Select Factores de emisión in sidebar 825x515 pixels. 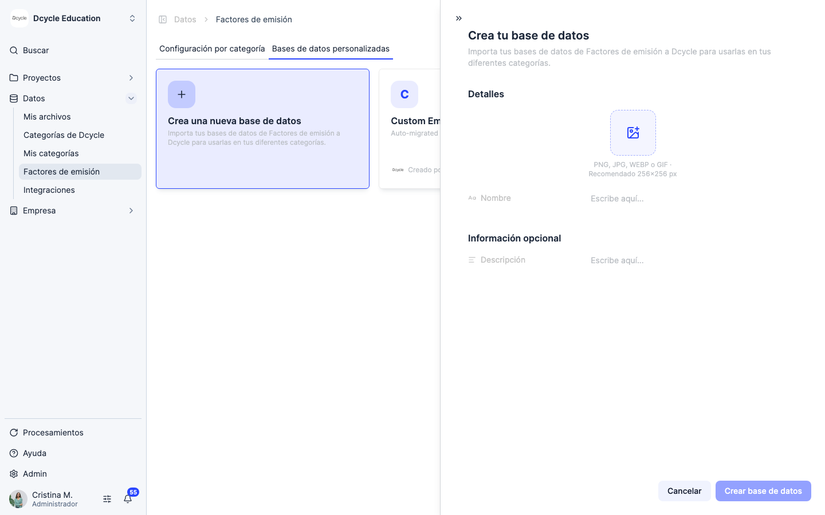[80, 172]
